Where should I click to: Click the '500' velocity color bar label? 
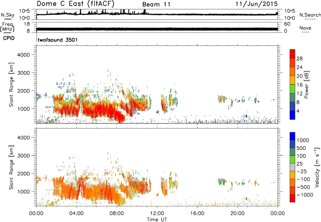click(301, 148)
